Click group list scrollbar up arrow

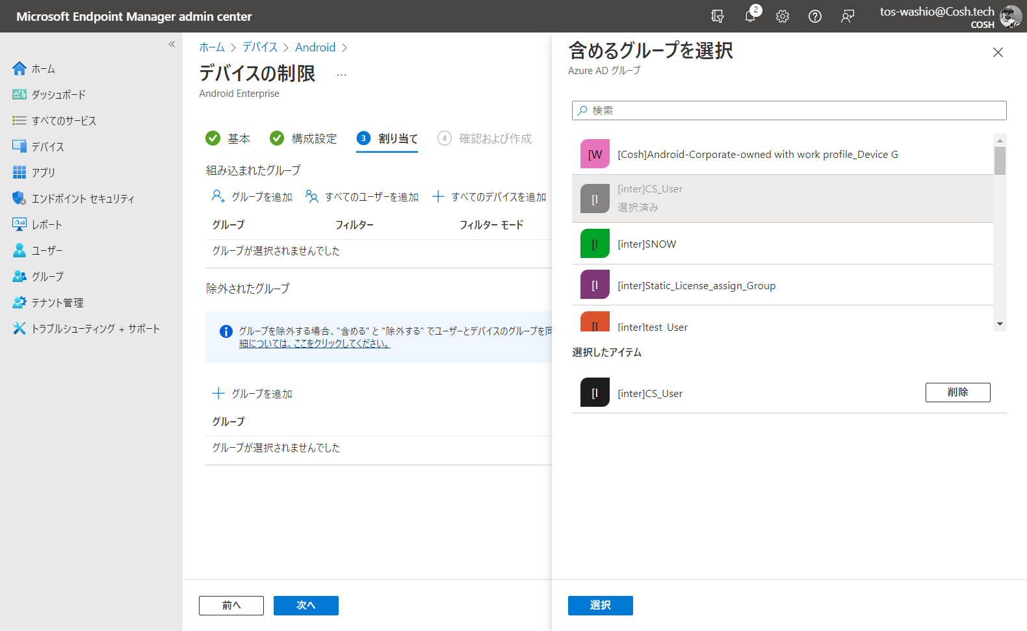(1000, 140)
